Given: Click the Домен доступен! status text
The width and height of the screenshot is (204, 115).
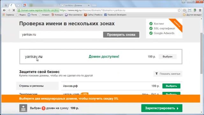Looking at the screenshot, I should 104,57.
